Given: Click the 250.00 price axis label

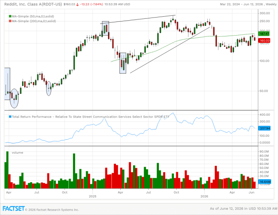Looking at the screenshot, I should [x=265, y=21].
